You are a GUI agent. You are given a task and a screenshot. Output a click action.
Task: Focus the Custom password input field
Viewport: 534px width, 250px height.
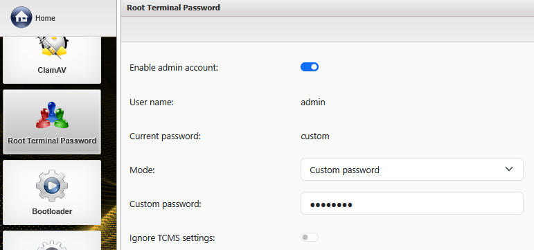coord(411,204)
